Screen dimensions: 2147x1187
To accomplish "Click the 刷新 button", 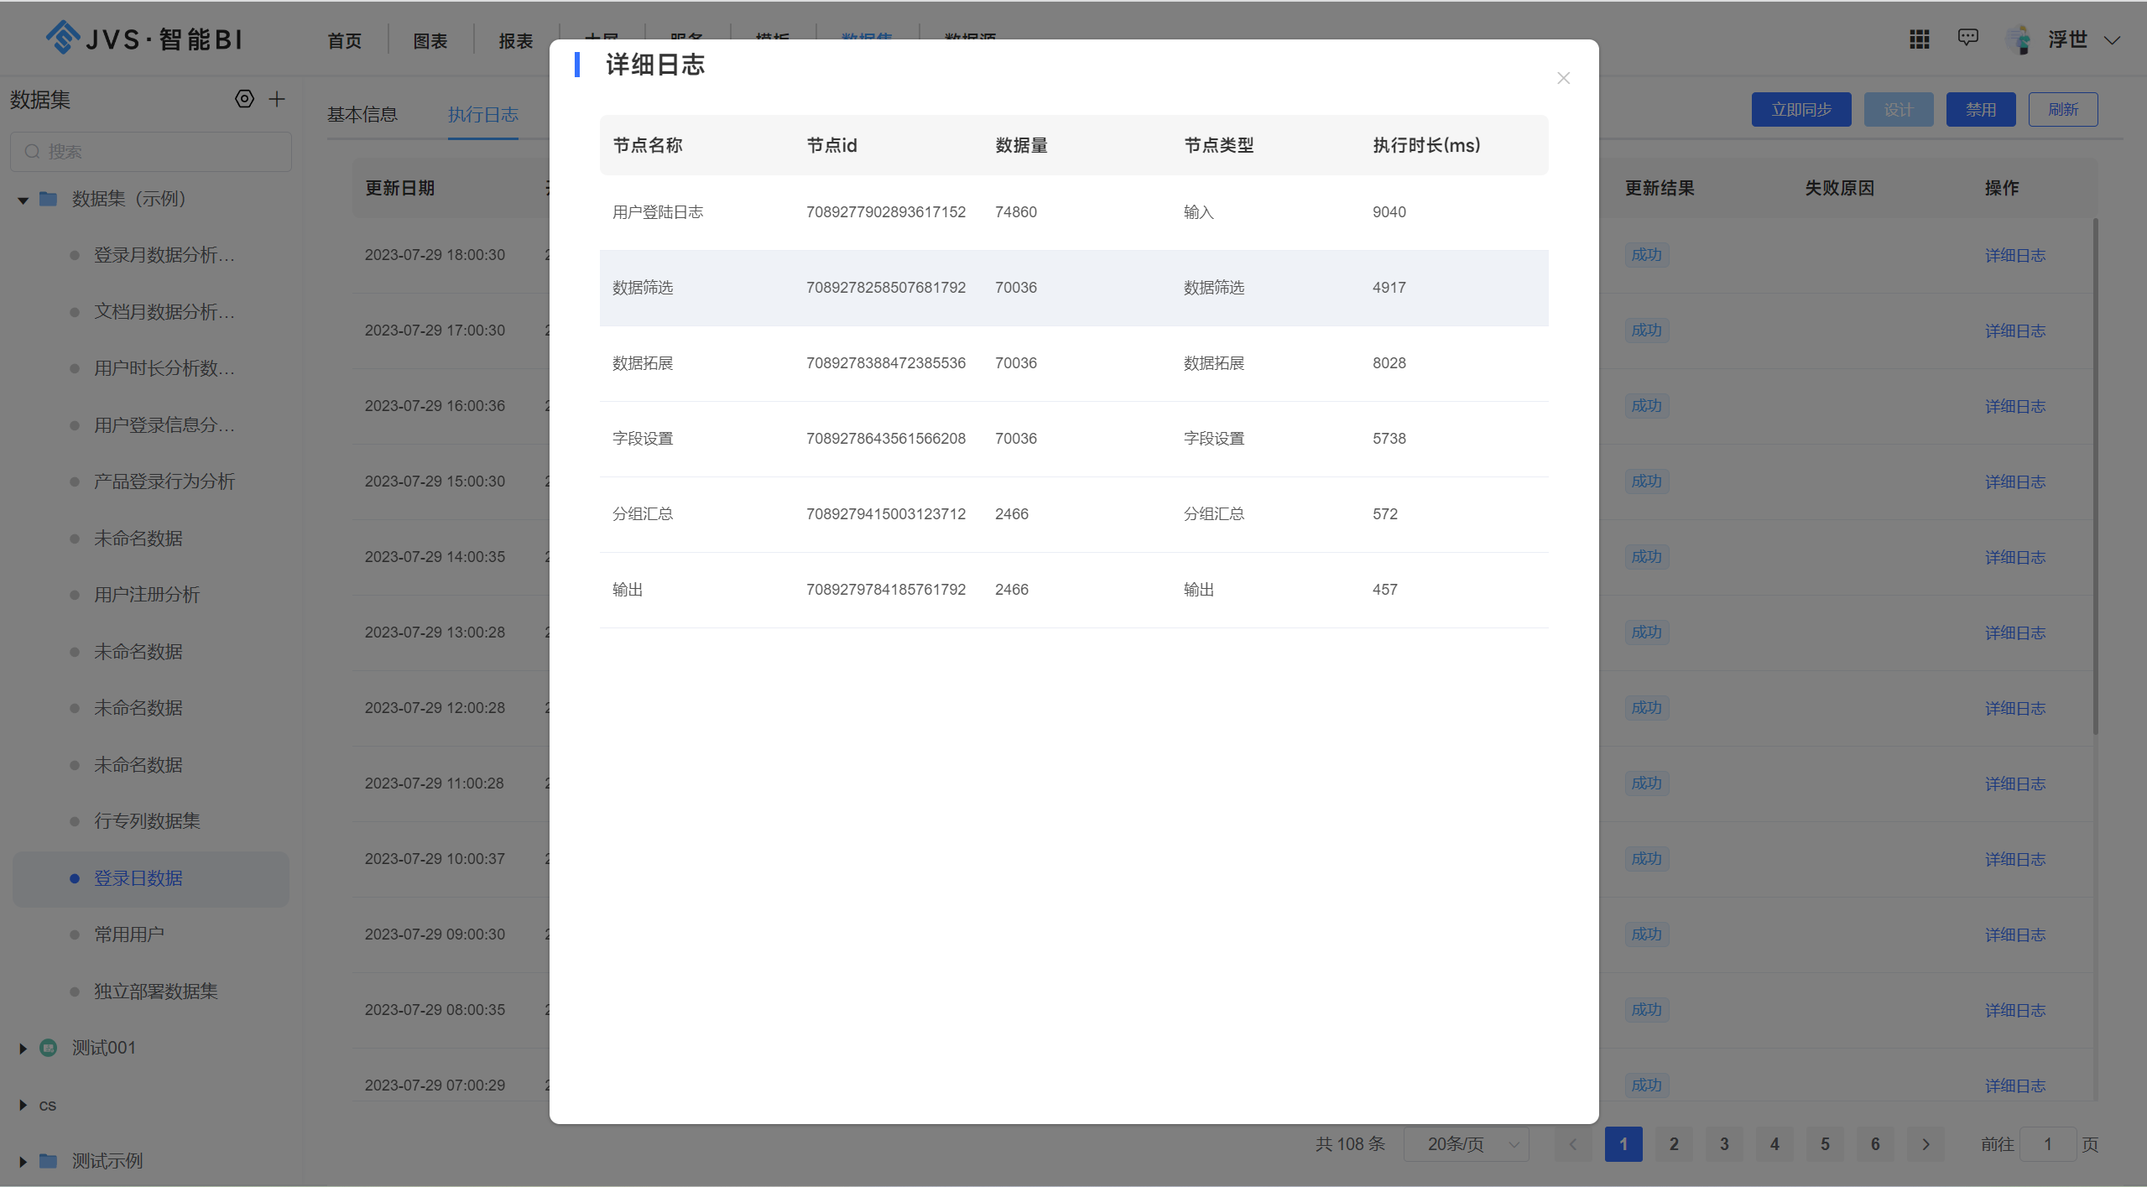I will click(x=2062, y=109).
